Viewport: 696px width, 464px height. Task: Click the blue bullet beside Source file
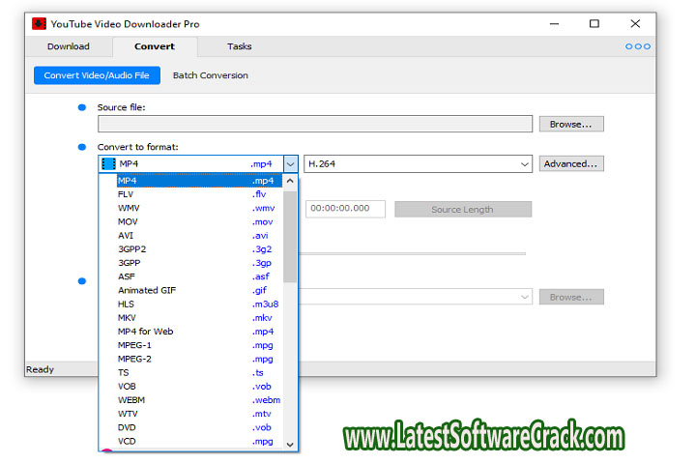82,107
